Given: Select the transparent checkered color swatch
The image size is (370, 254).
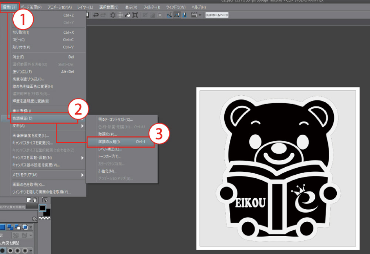Looking at the screenshot, I should pyautogui.click(x=45, y=218).
